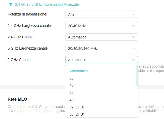This screenshot has width=164, height=119.
Task: Click the teal triangle beside Impostazioni Avanzate
Action: [10, 4]
